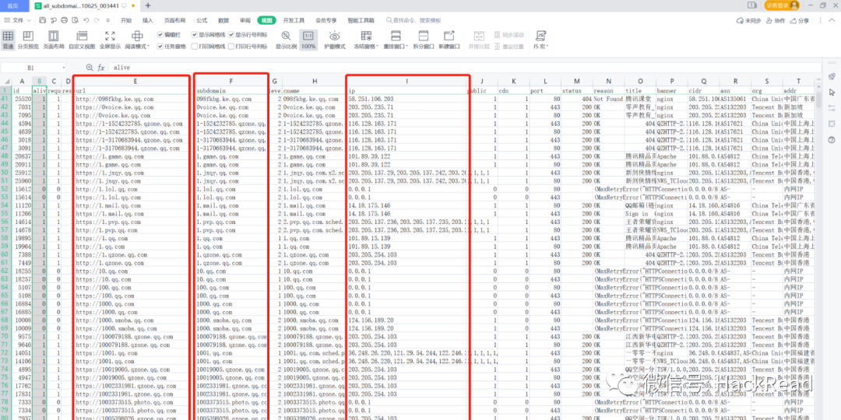Switch to the Home (首页) tab
841x420 pixels.
point(13,5)
